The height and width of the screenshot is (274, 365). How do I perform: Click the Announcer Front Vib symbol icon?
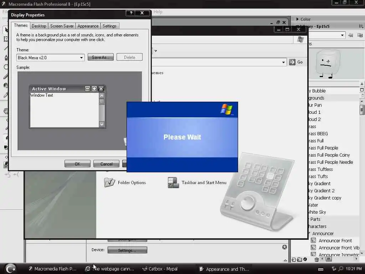click(314, 247)
